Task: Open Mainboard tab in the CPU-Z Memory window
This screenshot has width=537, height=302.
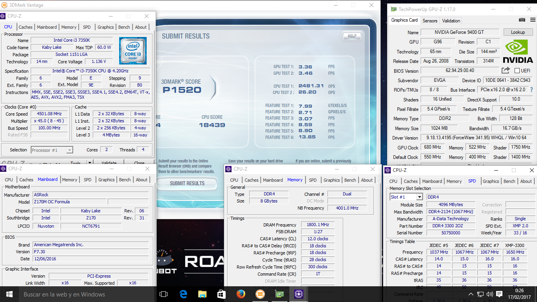Action: pos(273,180)
